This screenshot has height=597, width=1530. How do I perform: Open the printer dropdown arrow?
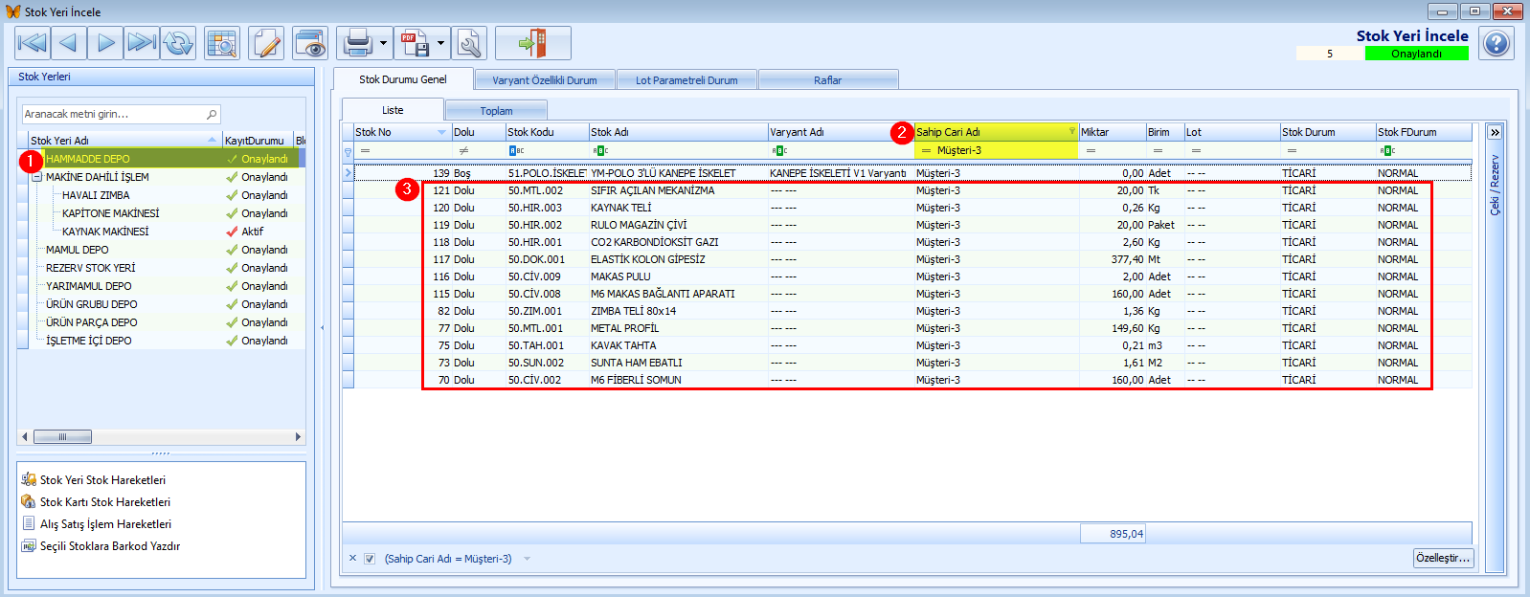[x=383, y=43]
